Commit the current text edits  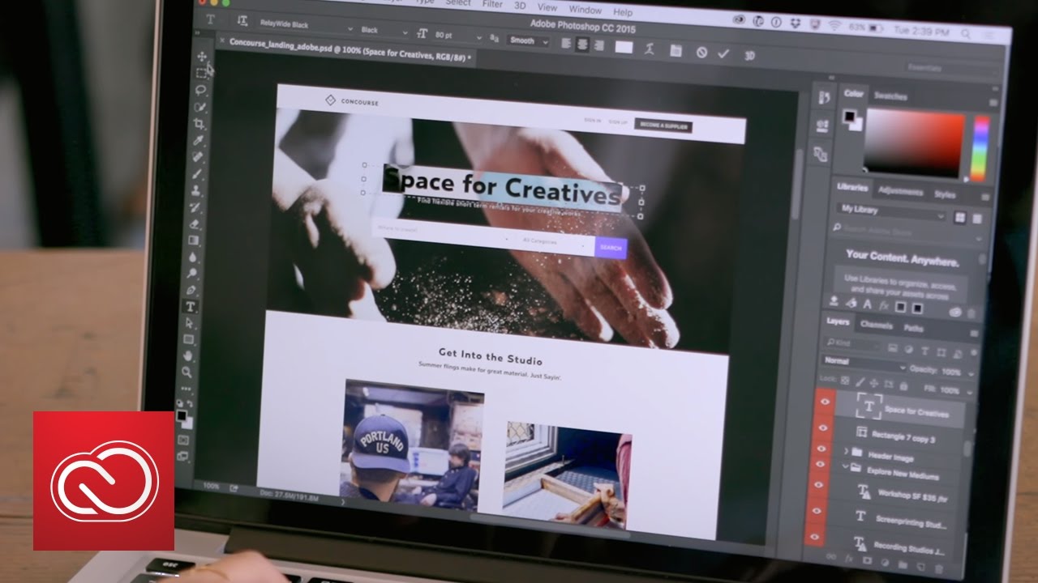click(723, 53)
